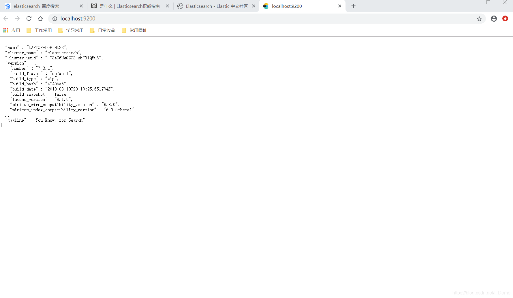Click the build_hash value "4749ba6"
513x298 pixels.
point(56,84)
